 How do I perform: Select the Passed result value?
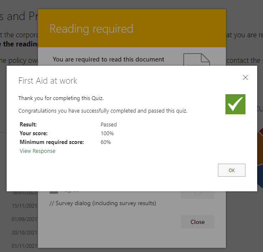coord(109,125)
